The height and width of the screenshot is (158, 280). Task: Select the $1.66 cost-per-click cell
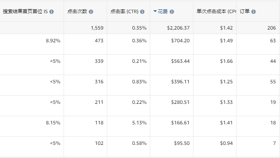coord(215,64)
